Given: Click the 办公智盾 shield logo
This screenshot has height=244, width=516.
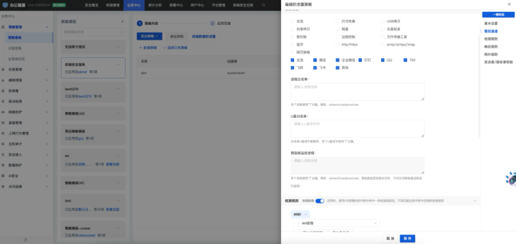Looking at the screenshot, I should [4, 5].
